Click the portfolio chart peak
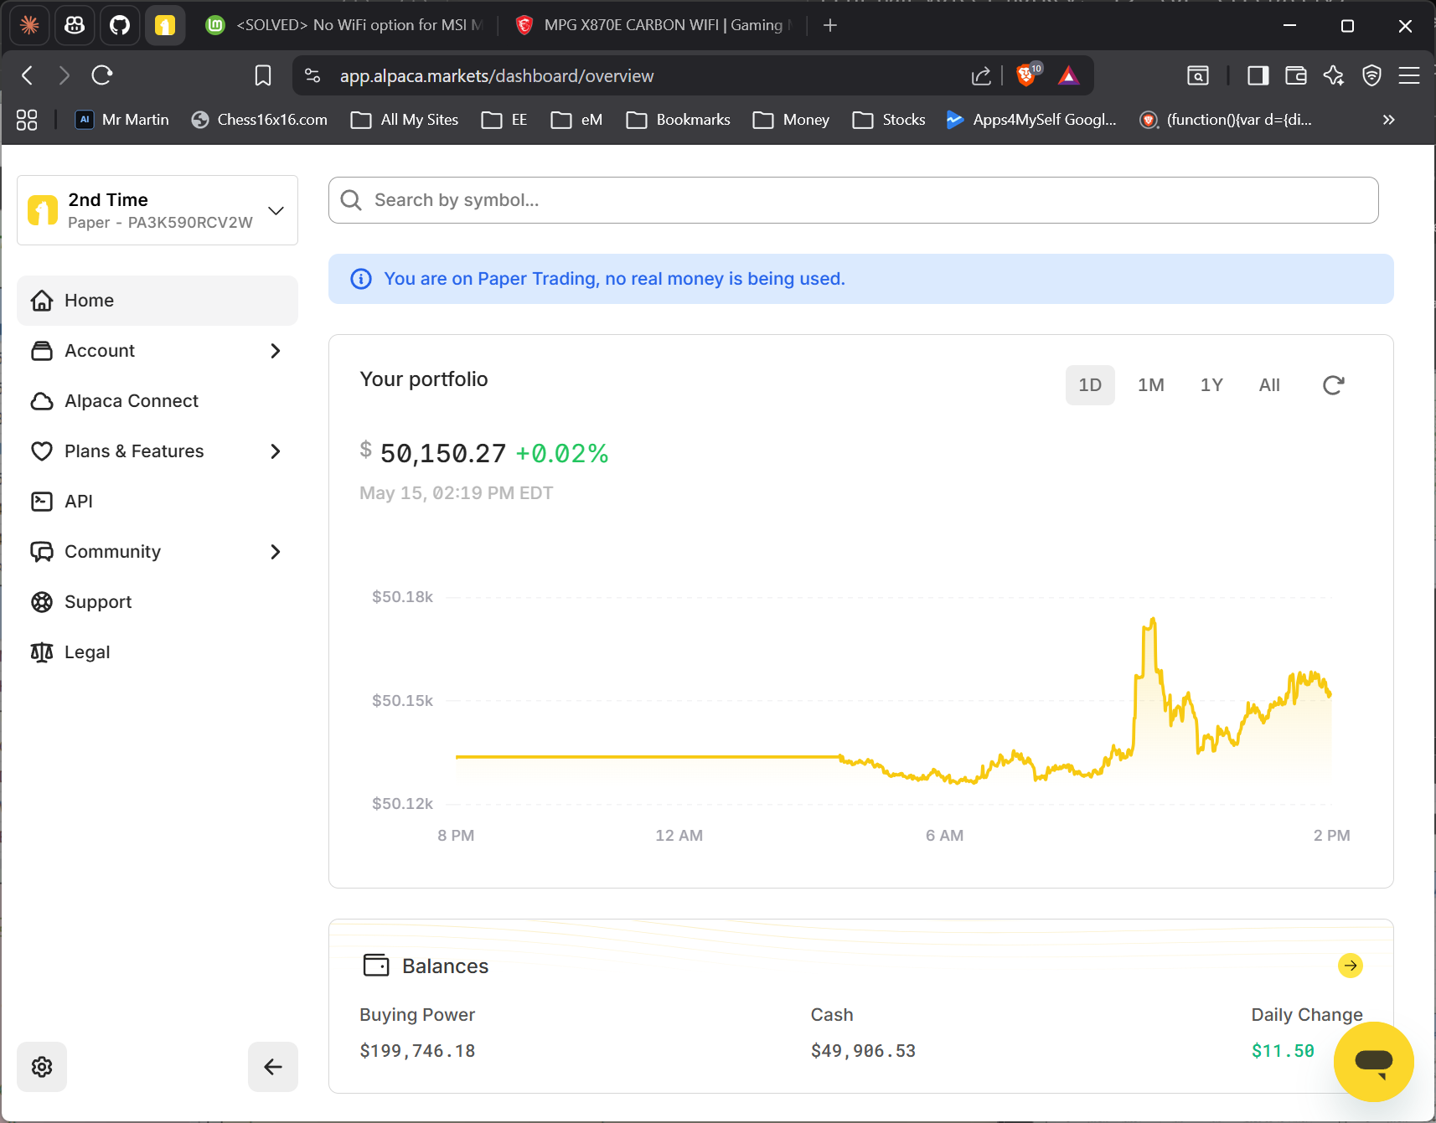Image resolution: width=1436 pixels, height=1123 pixels. click(x=1153, y=621)
